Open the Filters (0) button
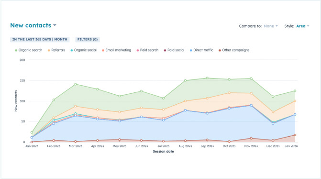 (88, 40)
